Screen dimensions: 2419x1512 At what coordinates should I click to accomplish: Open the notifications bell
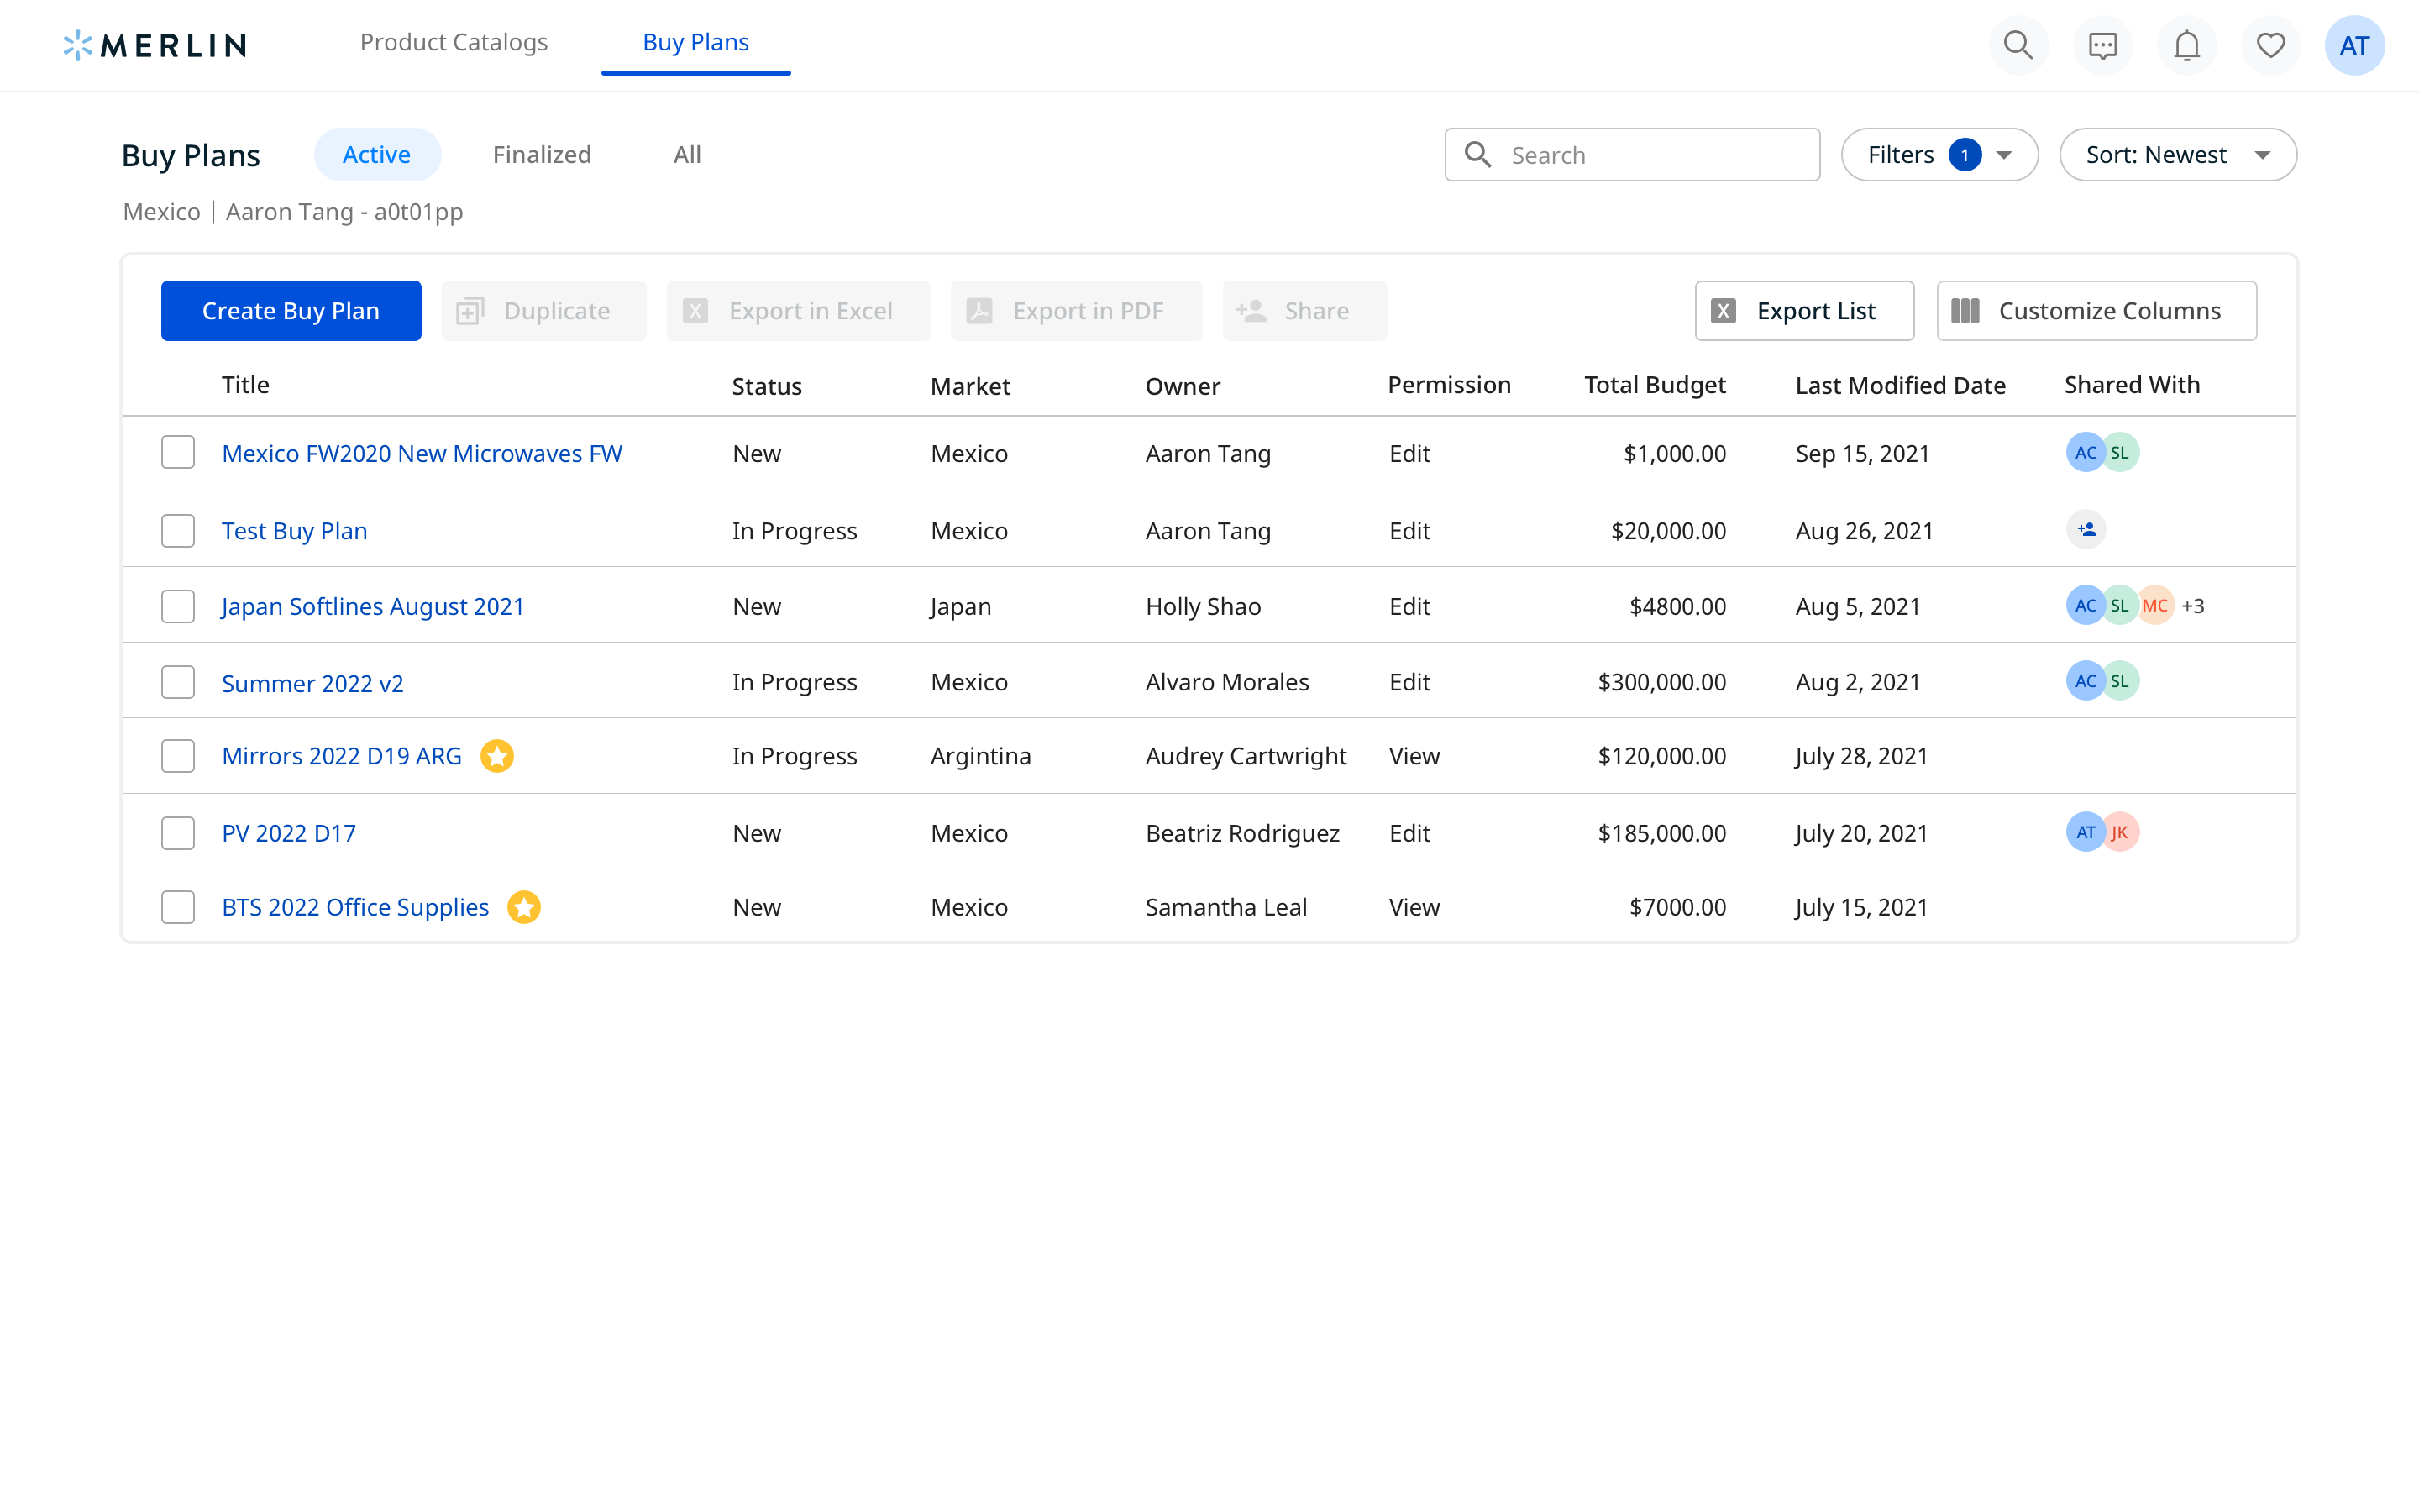coord(2185,45)
